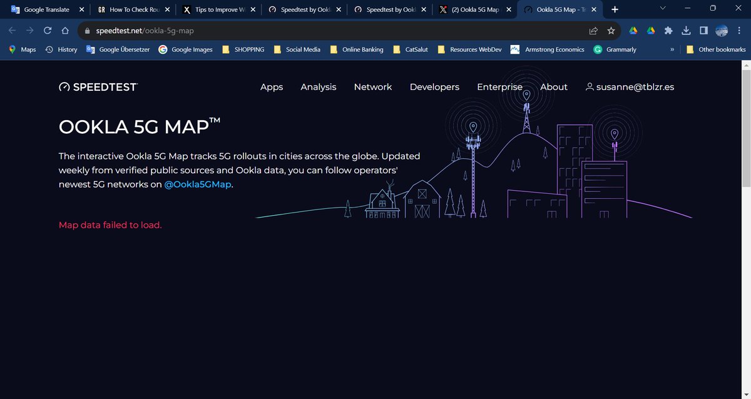
Task: Open the Analysis menu item
Action: tap(319, 87)
